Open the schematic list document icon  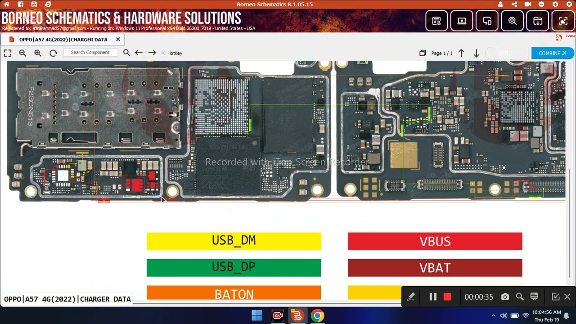tap(436, 21)
